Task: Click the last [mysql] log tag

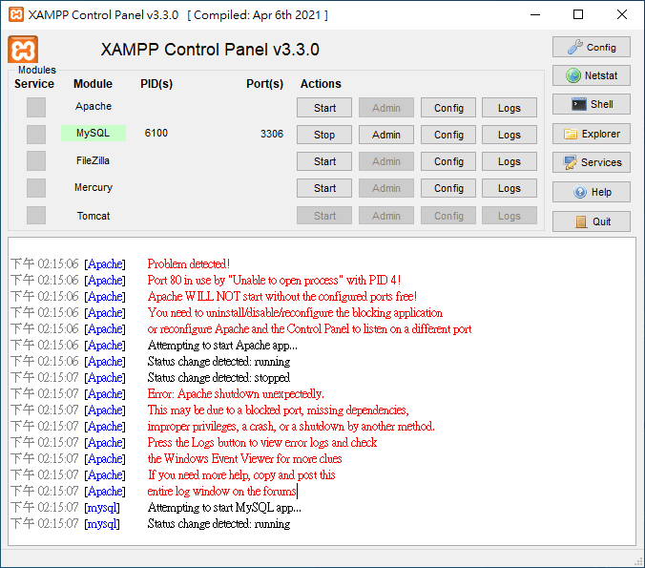Action: 102,524
